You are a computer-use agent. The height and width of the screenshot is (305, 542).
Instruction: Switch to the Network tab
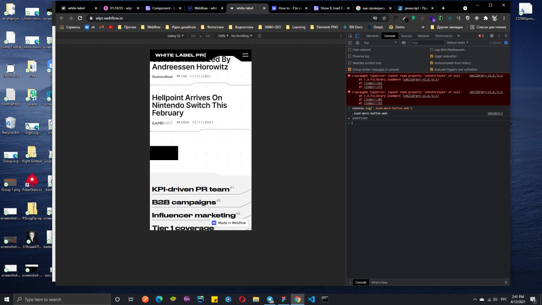(x=423, y=36)
